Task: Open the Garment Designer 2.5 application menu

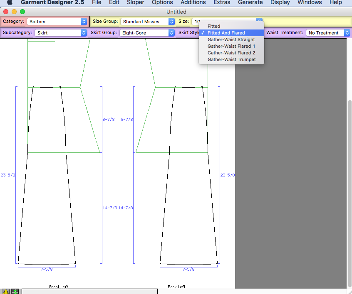Action: 52,2
